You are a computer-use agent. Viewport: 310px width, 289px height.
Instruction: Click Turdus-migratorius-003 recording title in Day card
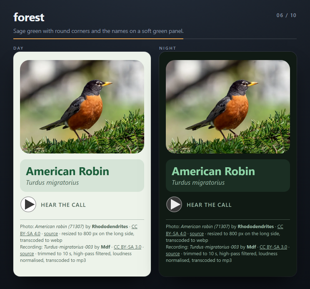coord(68,247)
